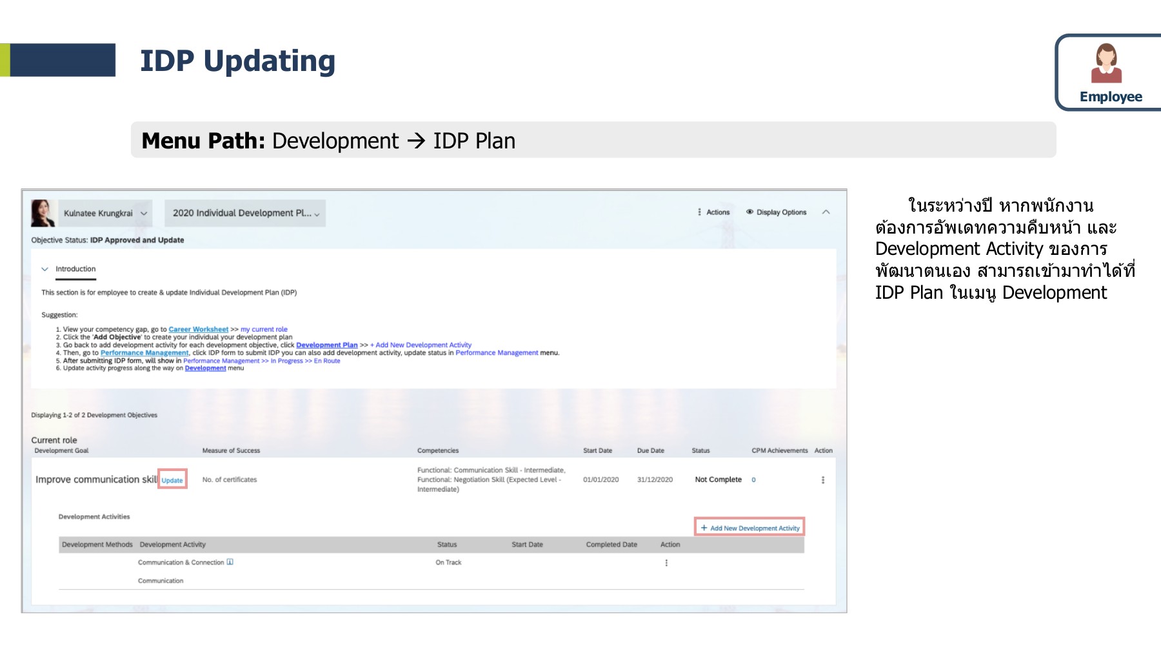Open the Career Worksheet link
The image size is (1161, 653).
[x=199, y=329]
